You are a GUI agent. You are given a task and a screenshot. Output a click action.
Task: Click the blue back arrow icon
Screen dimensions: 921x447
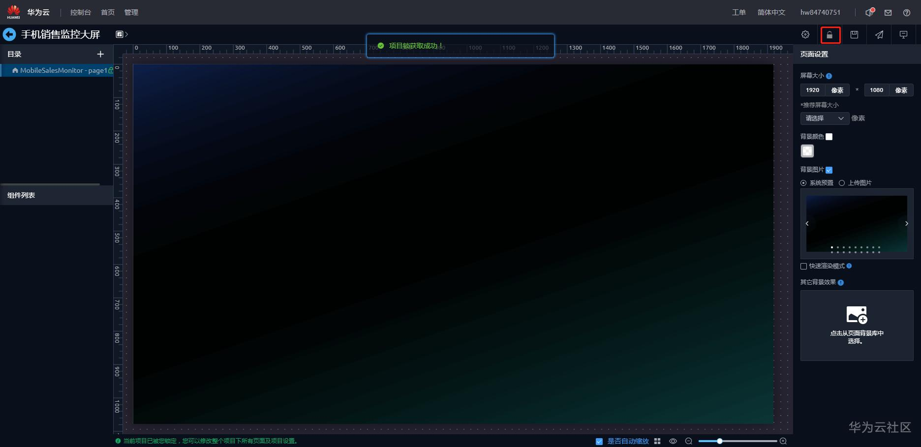9,34
